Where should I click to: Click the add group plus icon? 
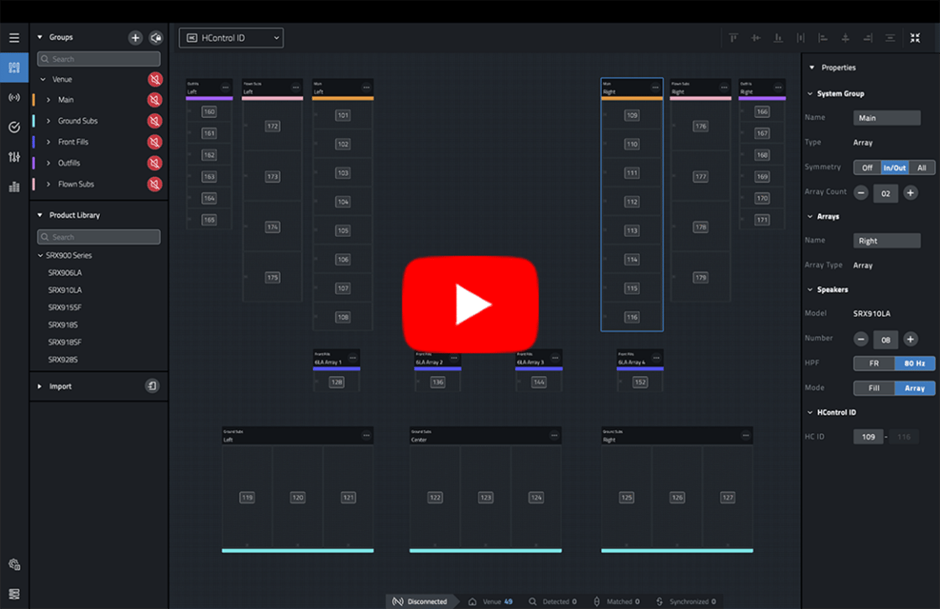pyautogui.click(x=135, y=38)
